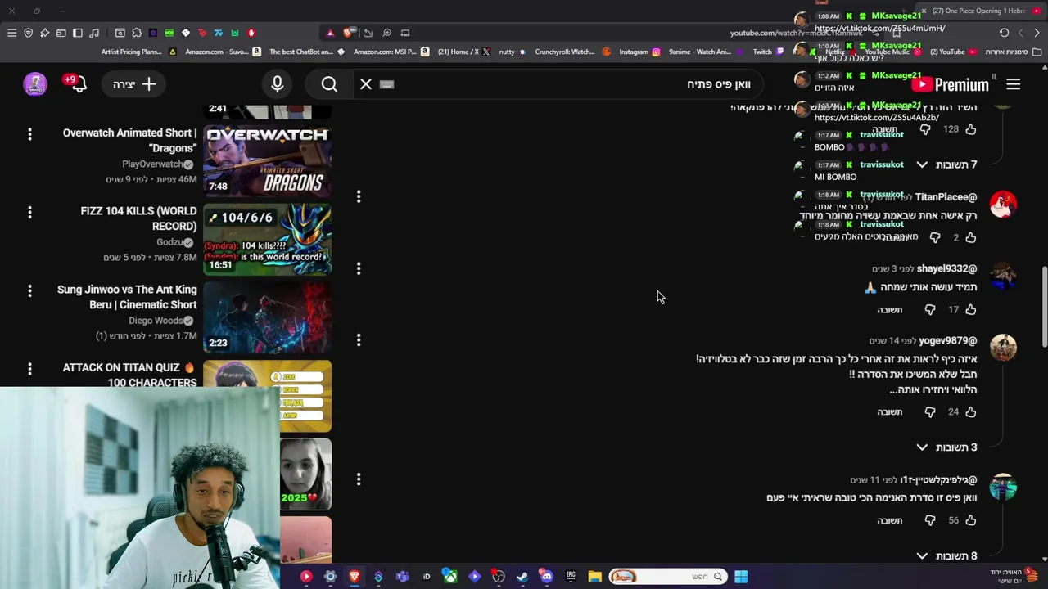Open the Twitch bookmark
Image resolution: width=1048 pixels, height=589 pixels.
click(x=768, y=52)
